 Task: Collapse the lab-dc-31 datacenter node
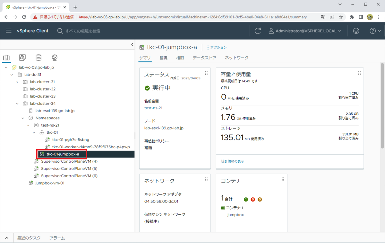12,75
